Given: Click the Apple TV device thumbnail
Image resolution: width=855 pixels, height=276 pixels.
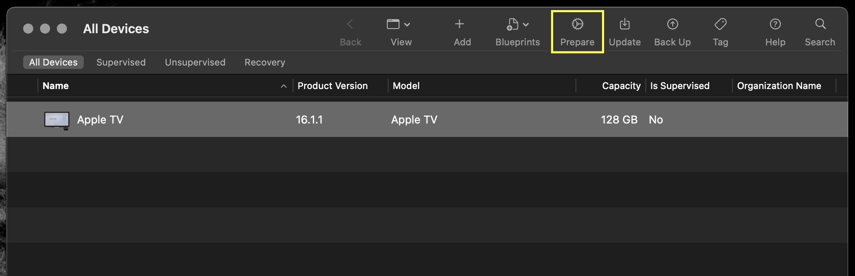Looking at the screenshot, I should pyautogui.click(x=57, y=120).
